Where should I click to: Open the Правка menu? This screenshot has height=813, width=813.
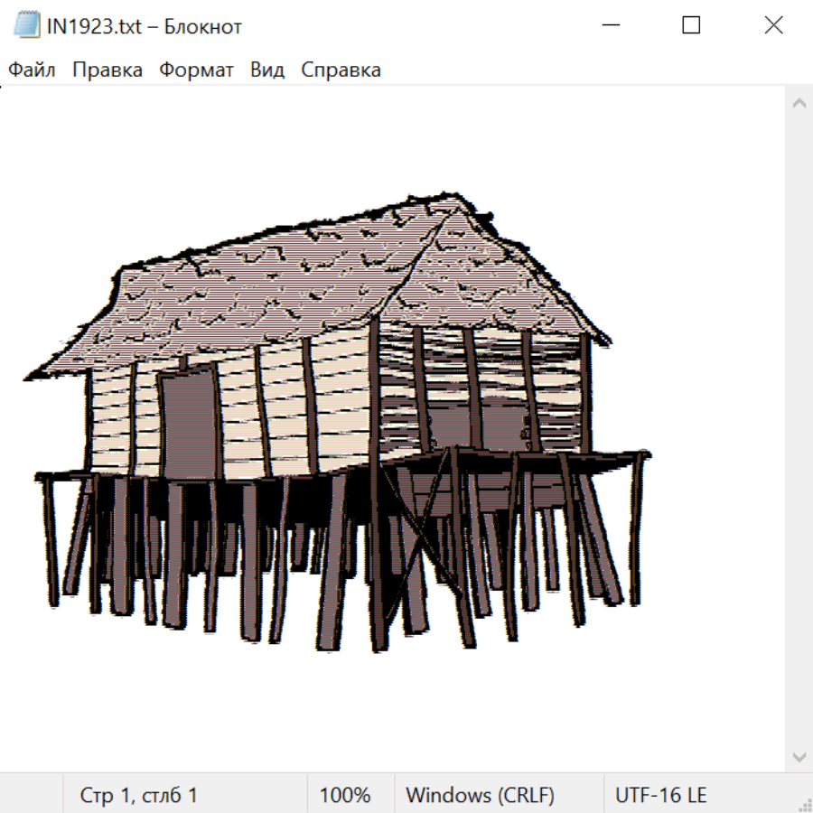coord(107,70)
